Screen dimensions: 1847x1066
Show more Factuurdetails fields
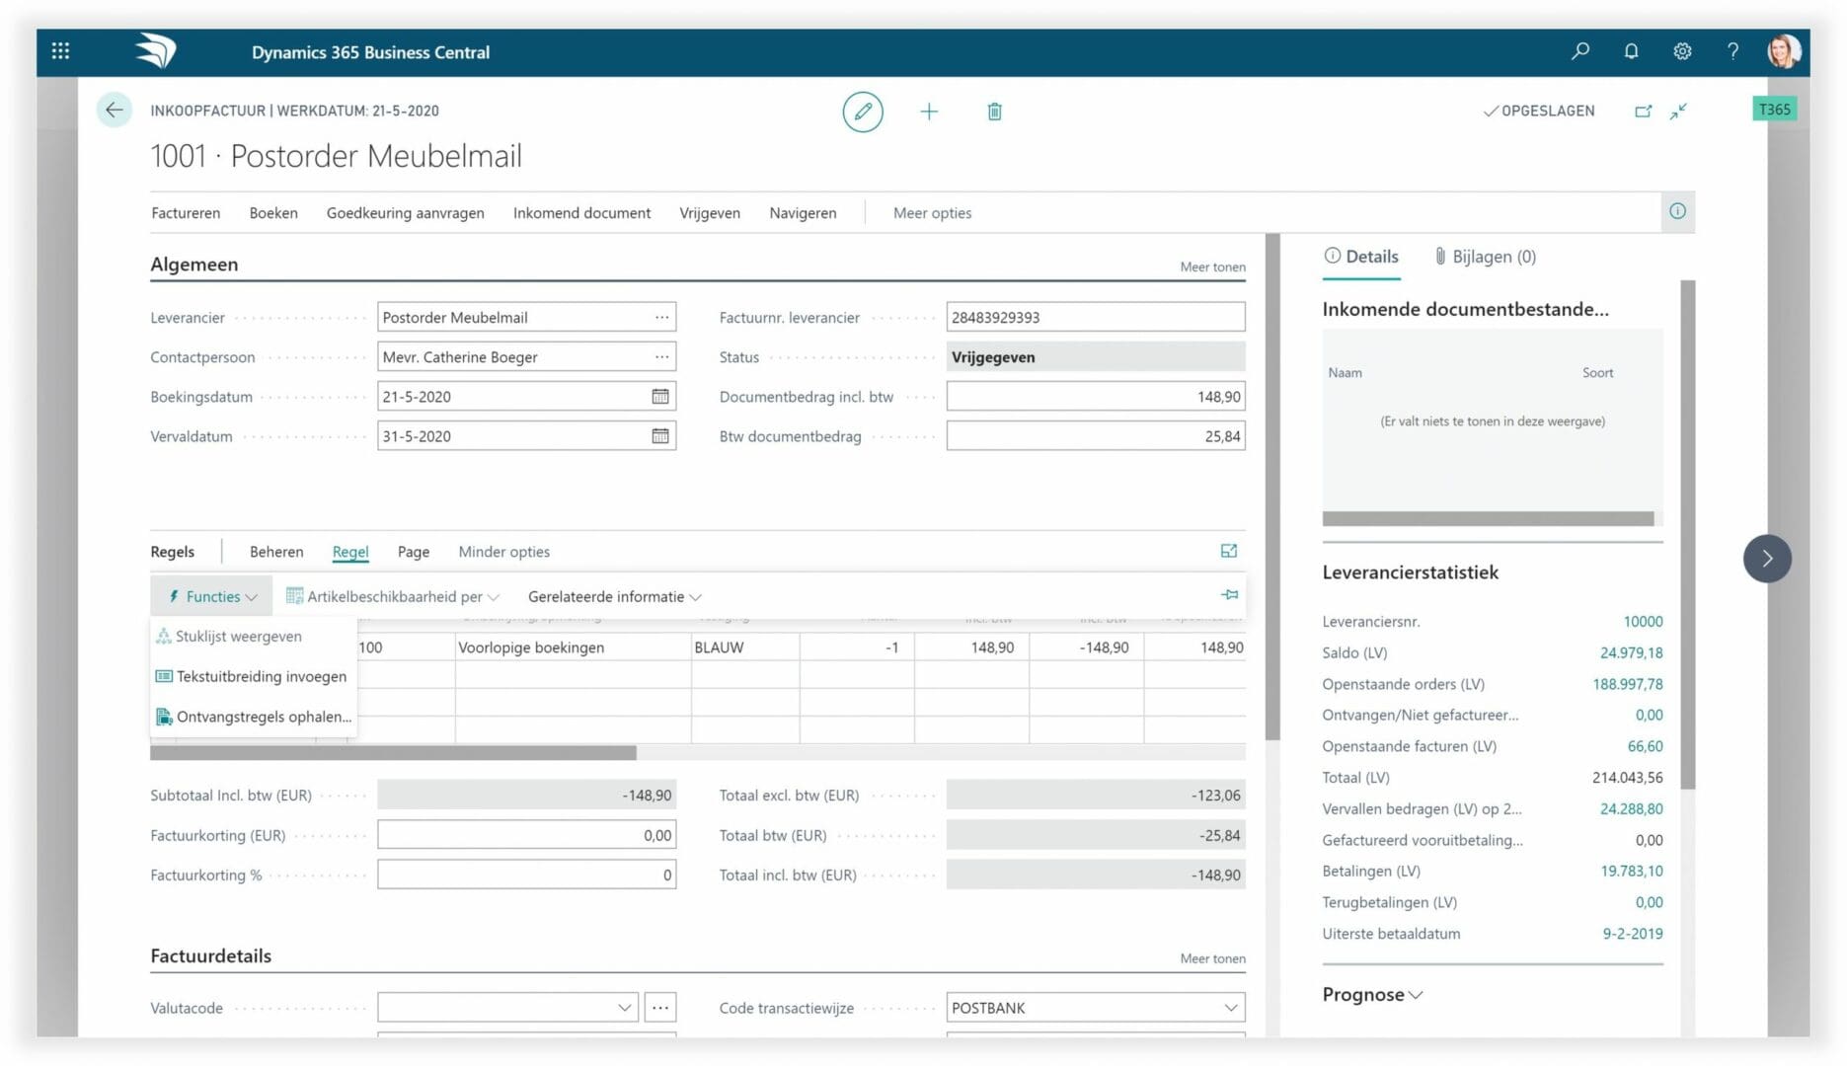[1212, 958]
